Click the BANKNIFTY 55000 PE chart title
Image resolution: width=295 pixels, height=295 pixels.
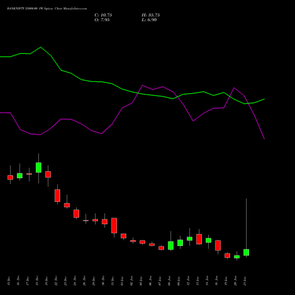47,8
